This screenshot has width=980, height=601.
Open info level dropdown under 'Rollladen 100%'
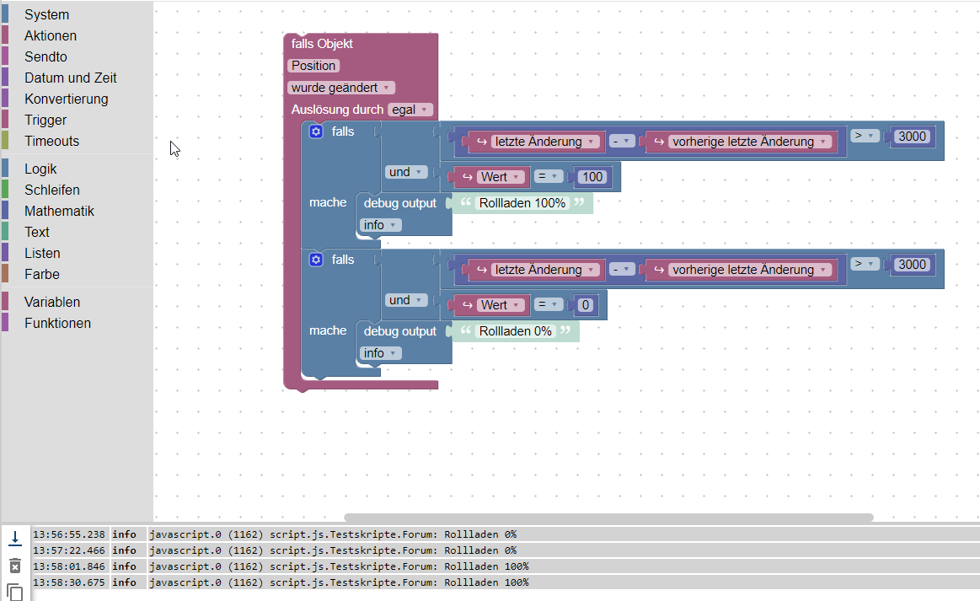pyautogui.click(x=381, y=225)
